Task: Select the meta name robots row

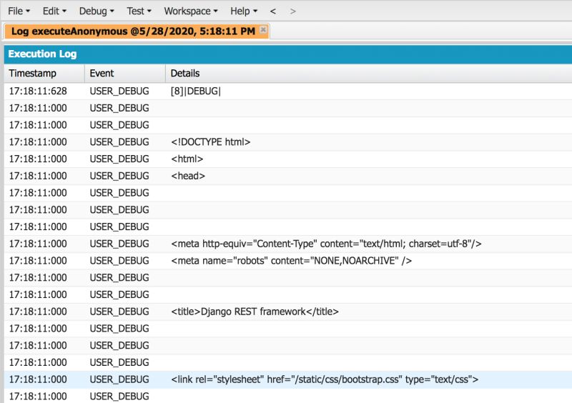Action: [288, 261]
